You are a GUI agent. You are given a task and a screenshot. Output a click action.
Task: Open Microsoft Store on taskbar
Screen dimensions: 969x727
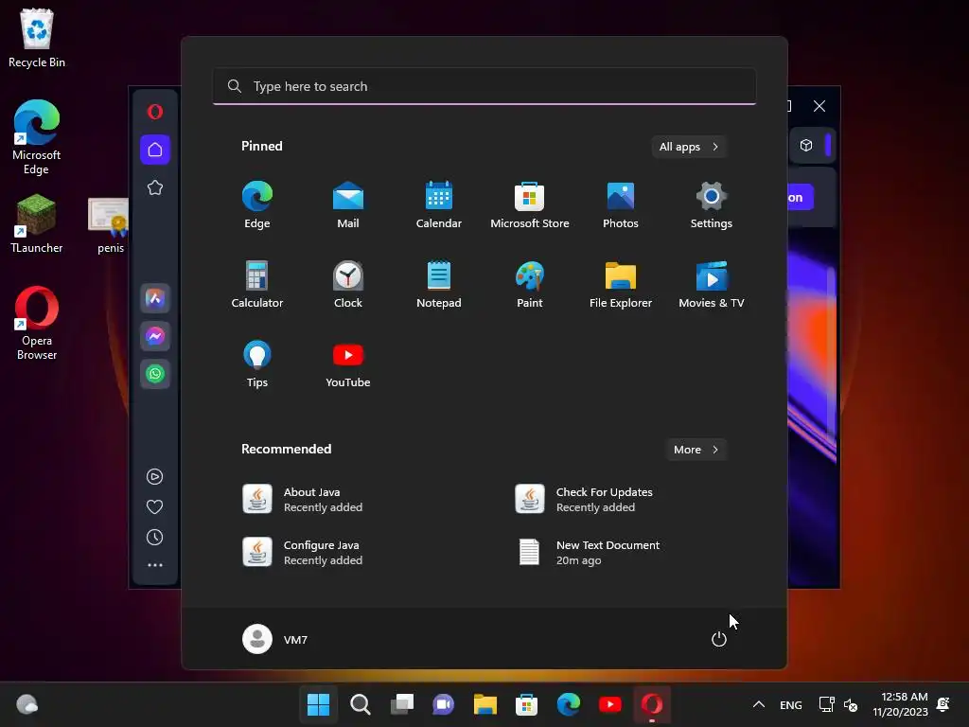(x=526, y=704)
